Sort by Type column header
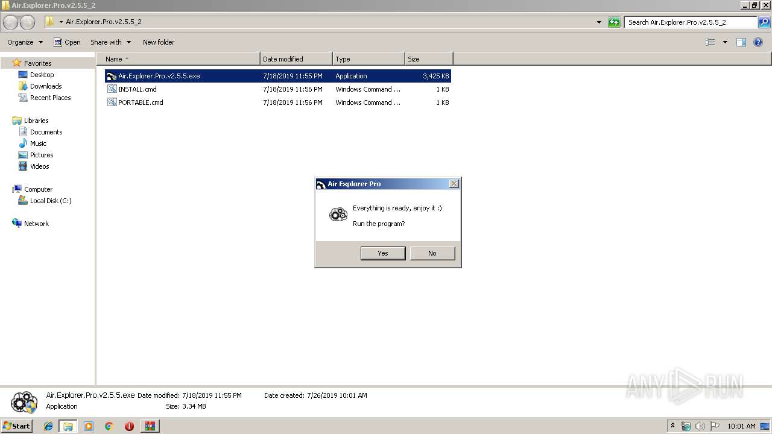This screenshot has height=434, width=772. point(369,59)
